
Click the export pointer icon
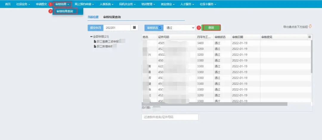310,27
